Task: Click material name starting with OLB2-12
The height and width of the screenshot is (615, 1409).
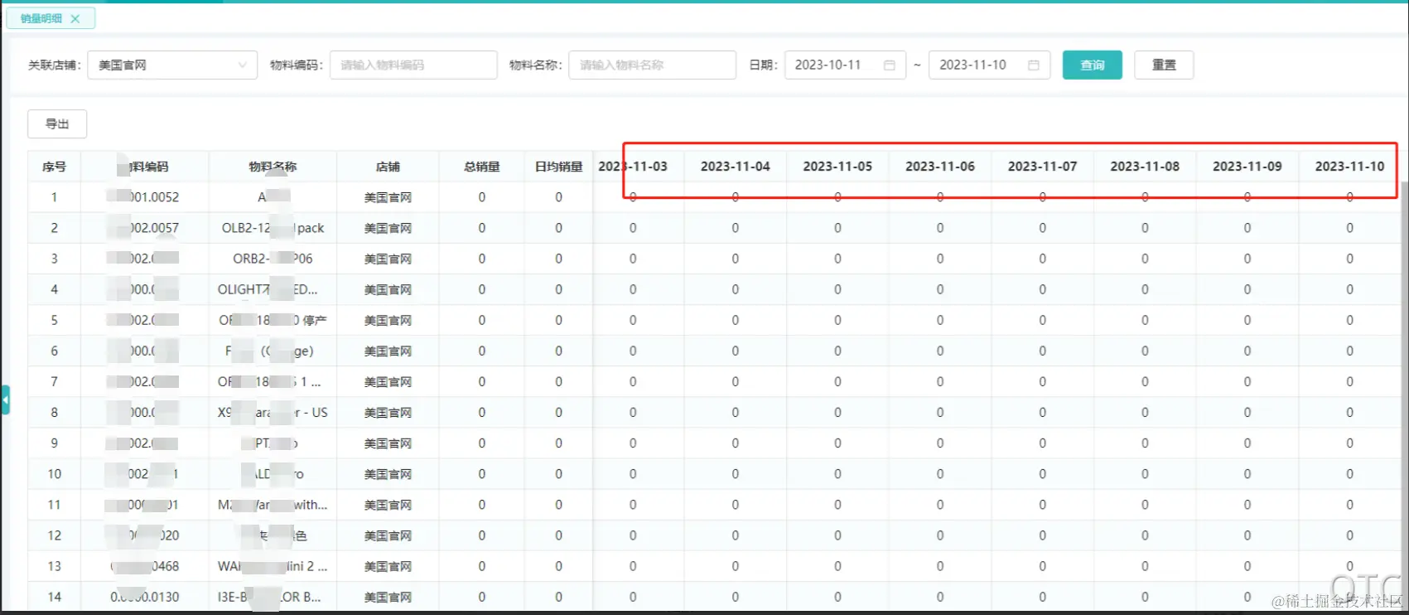Action: click(x=273, y=228)
